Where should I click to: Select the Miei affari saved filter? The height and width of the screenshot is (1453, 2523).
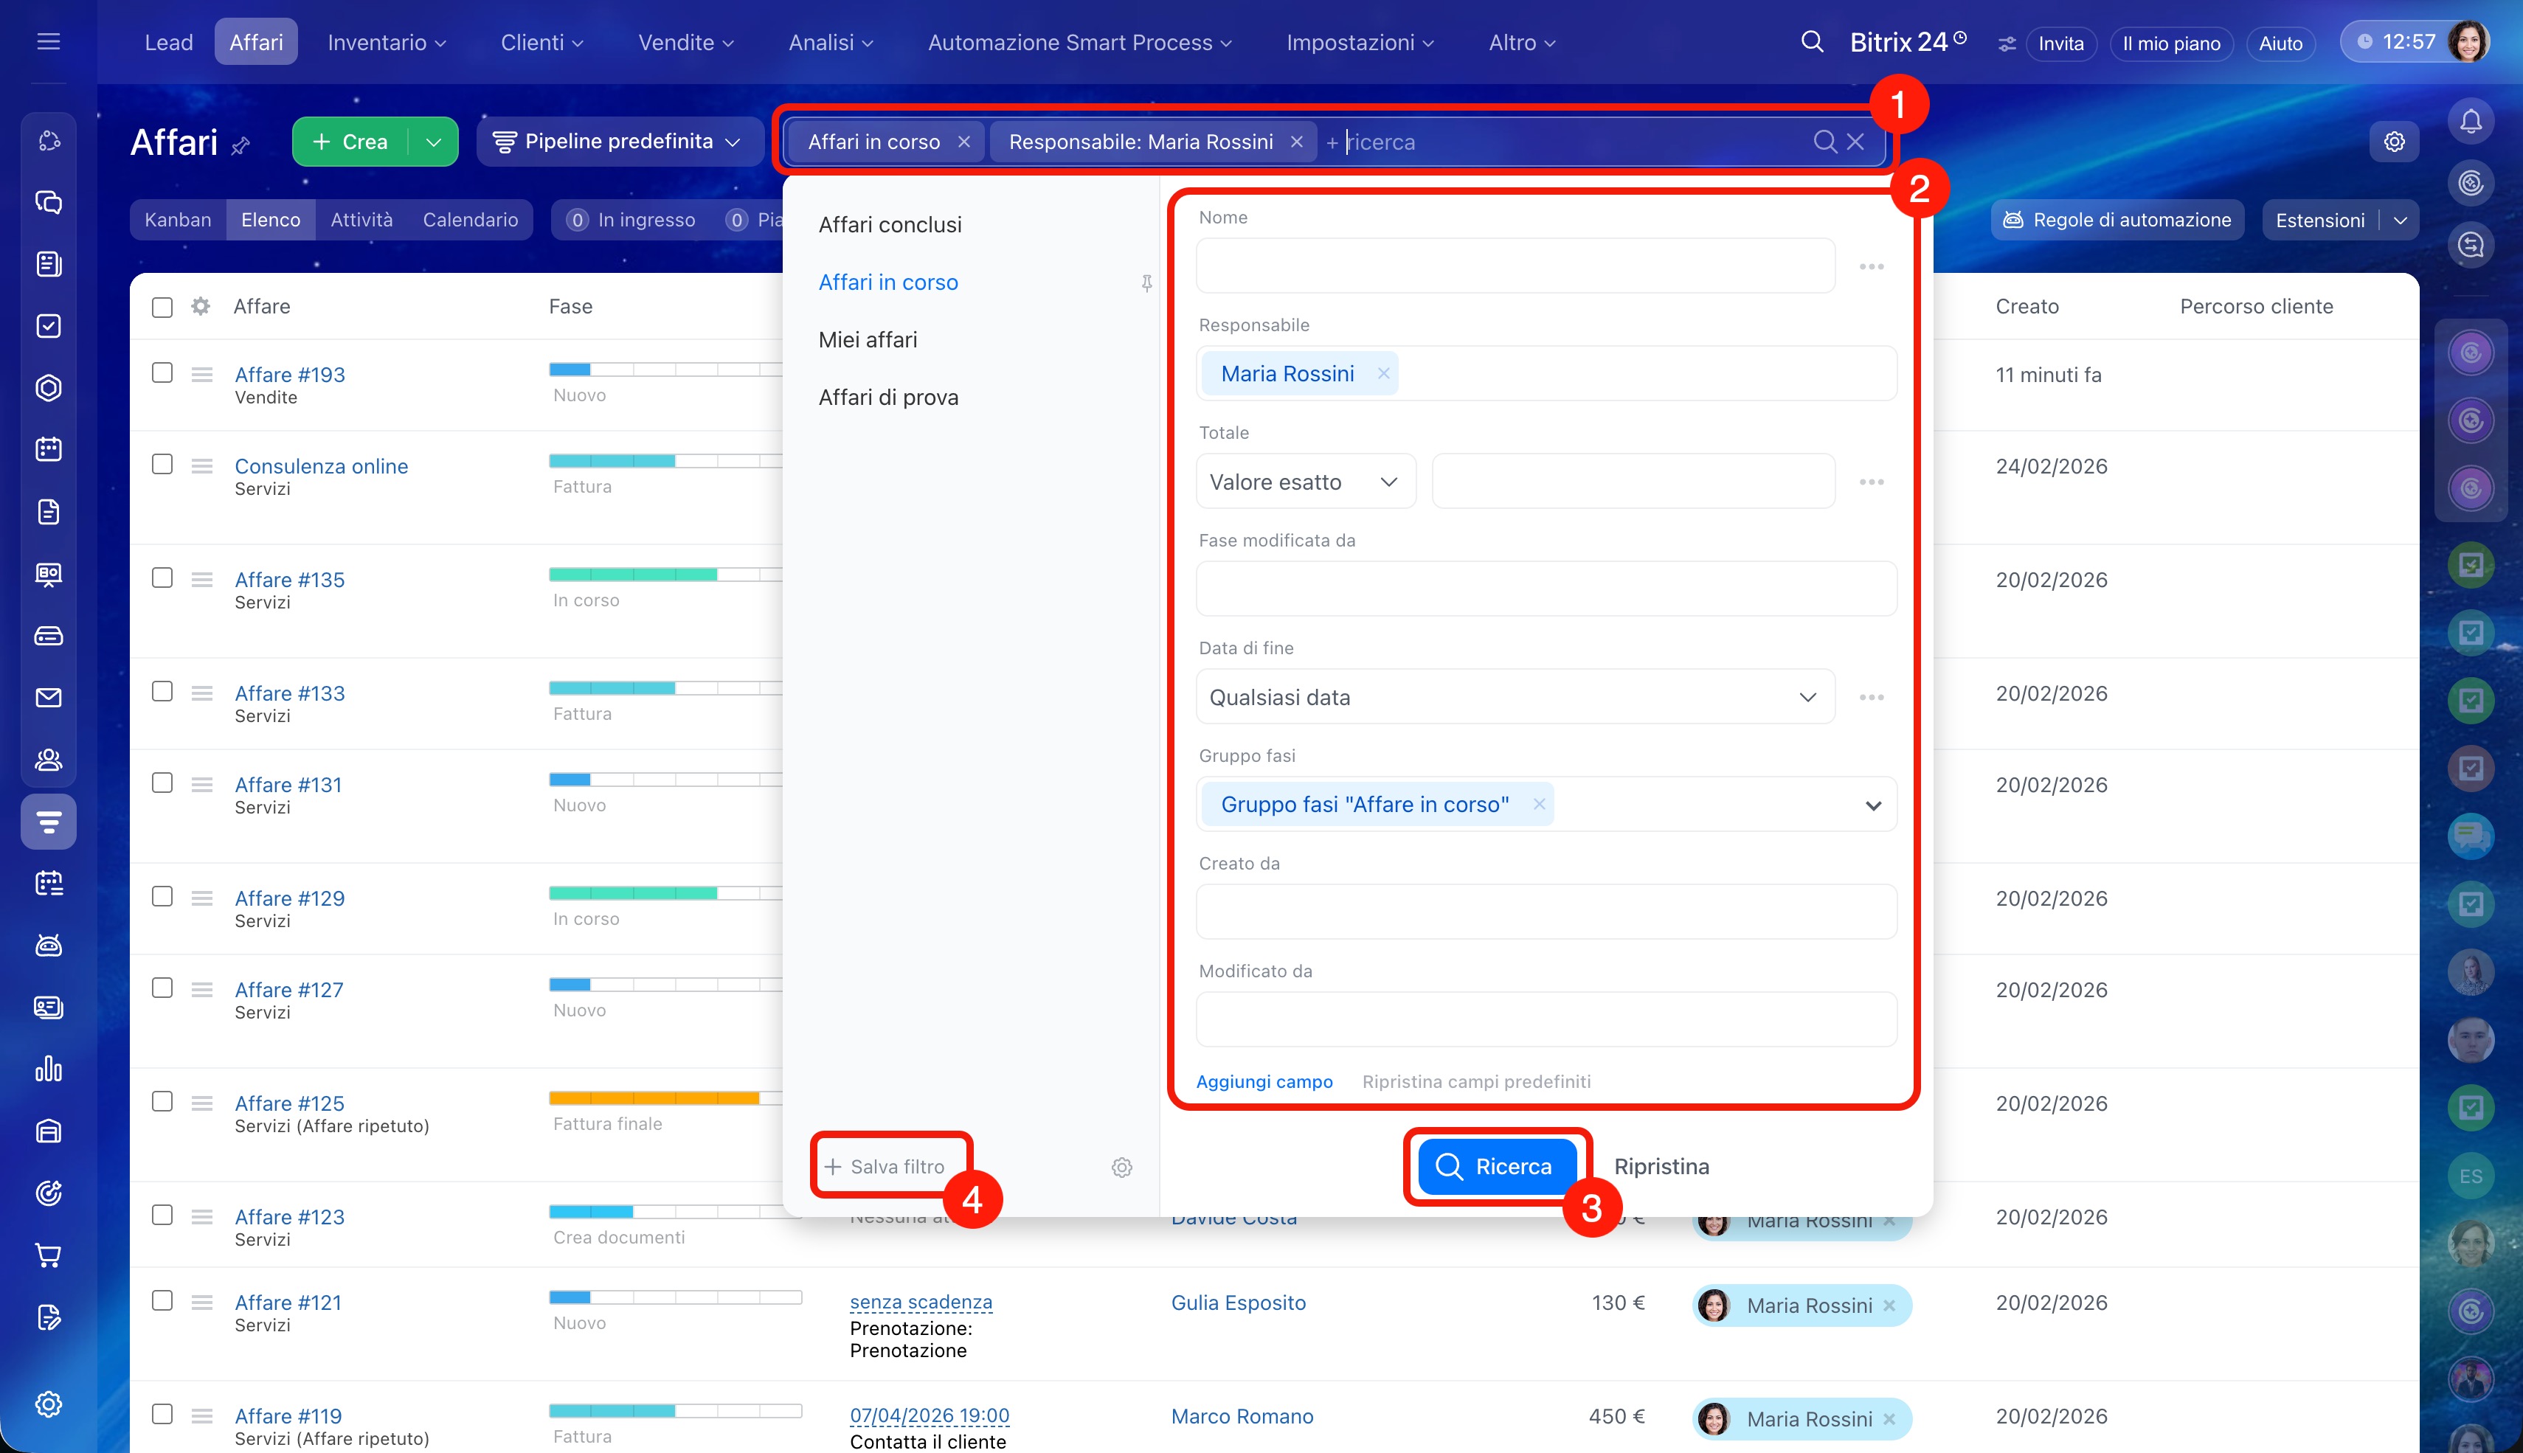click(868, 339)
